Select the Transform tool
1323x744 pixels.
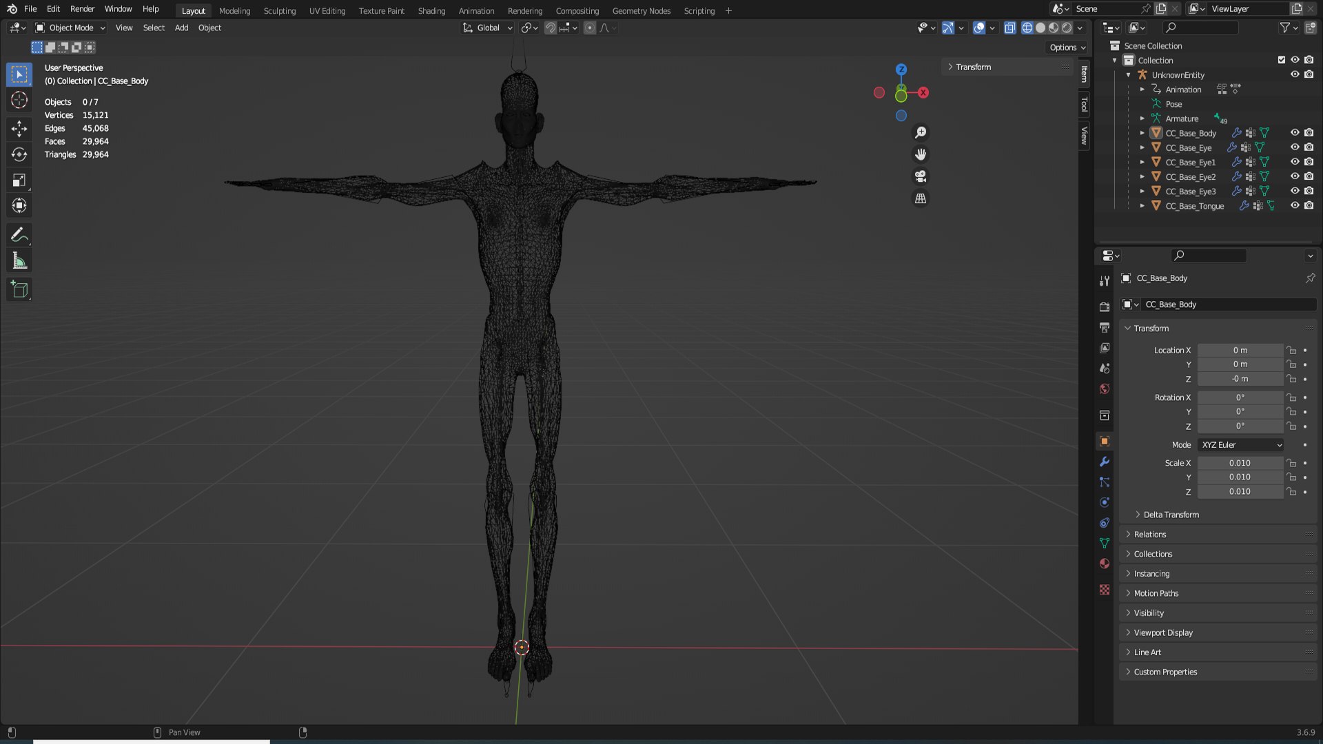19,206
